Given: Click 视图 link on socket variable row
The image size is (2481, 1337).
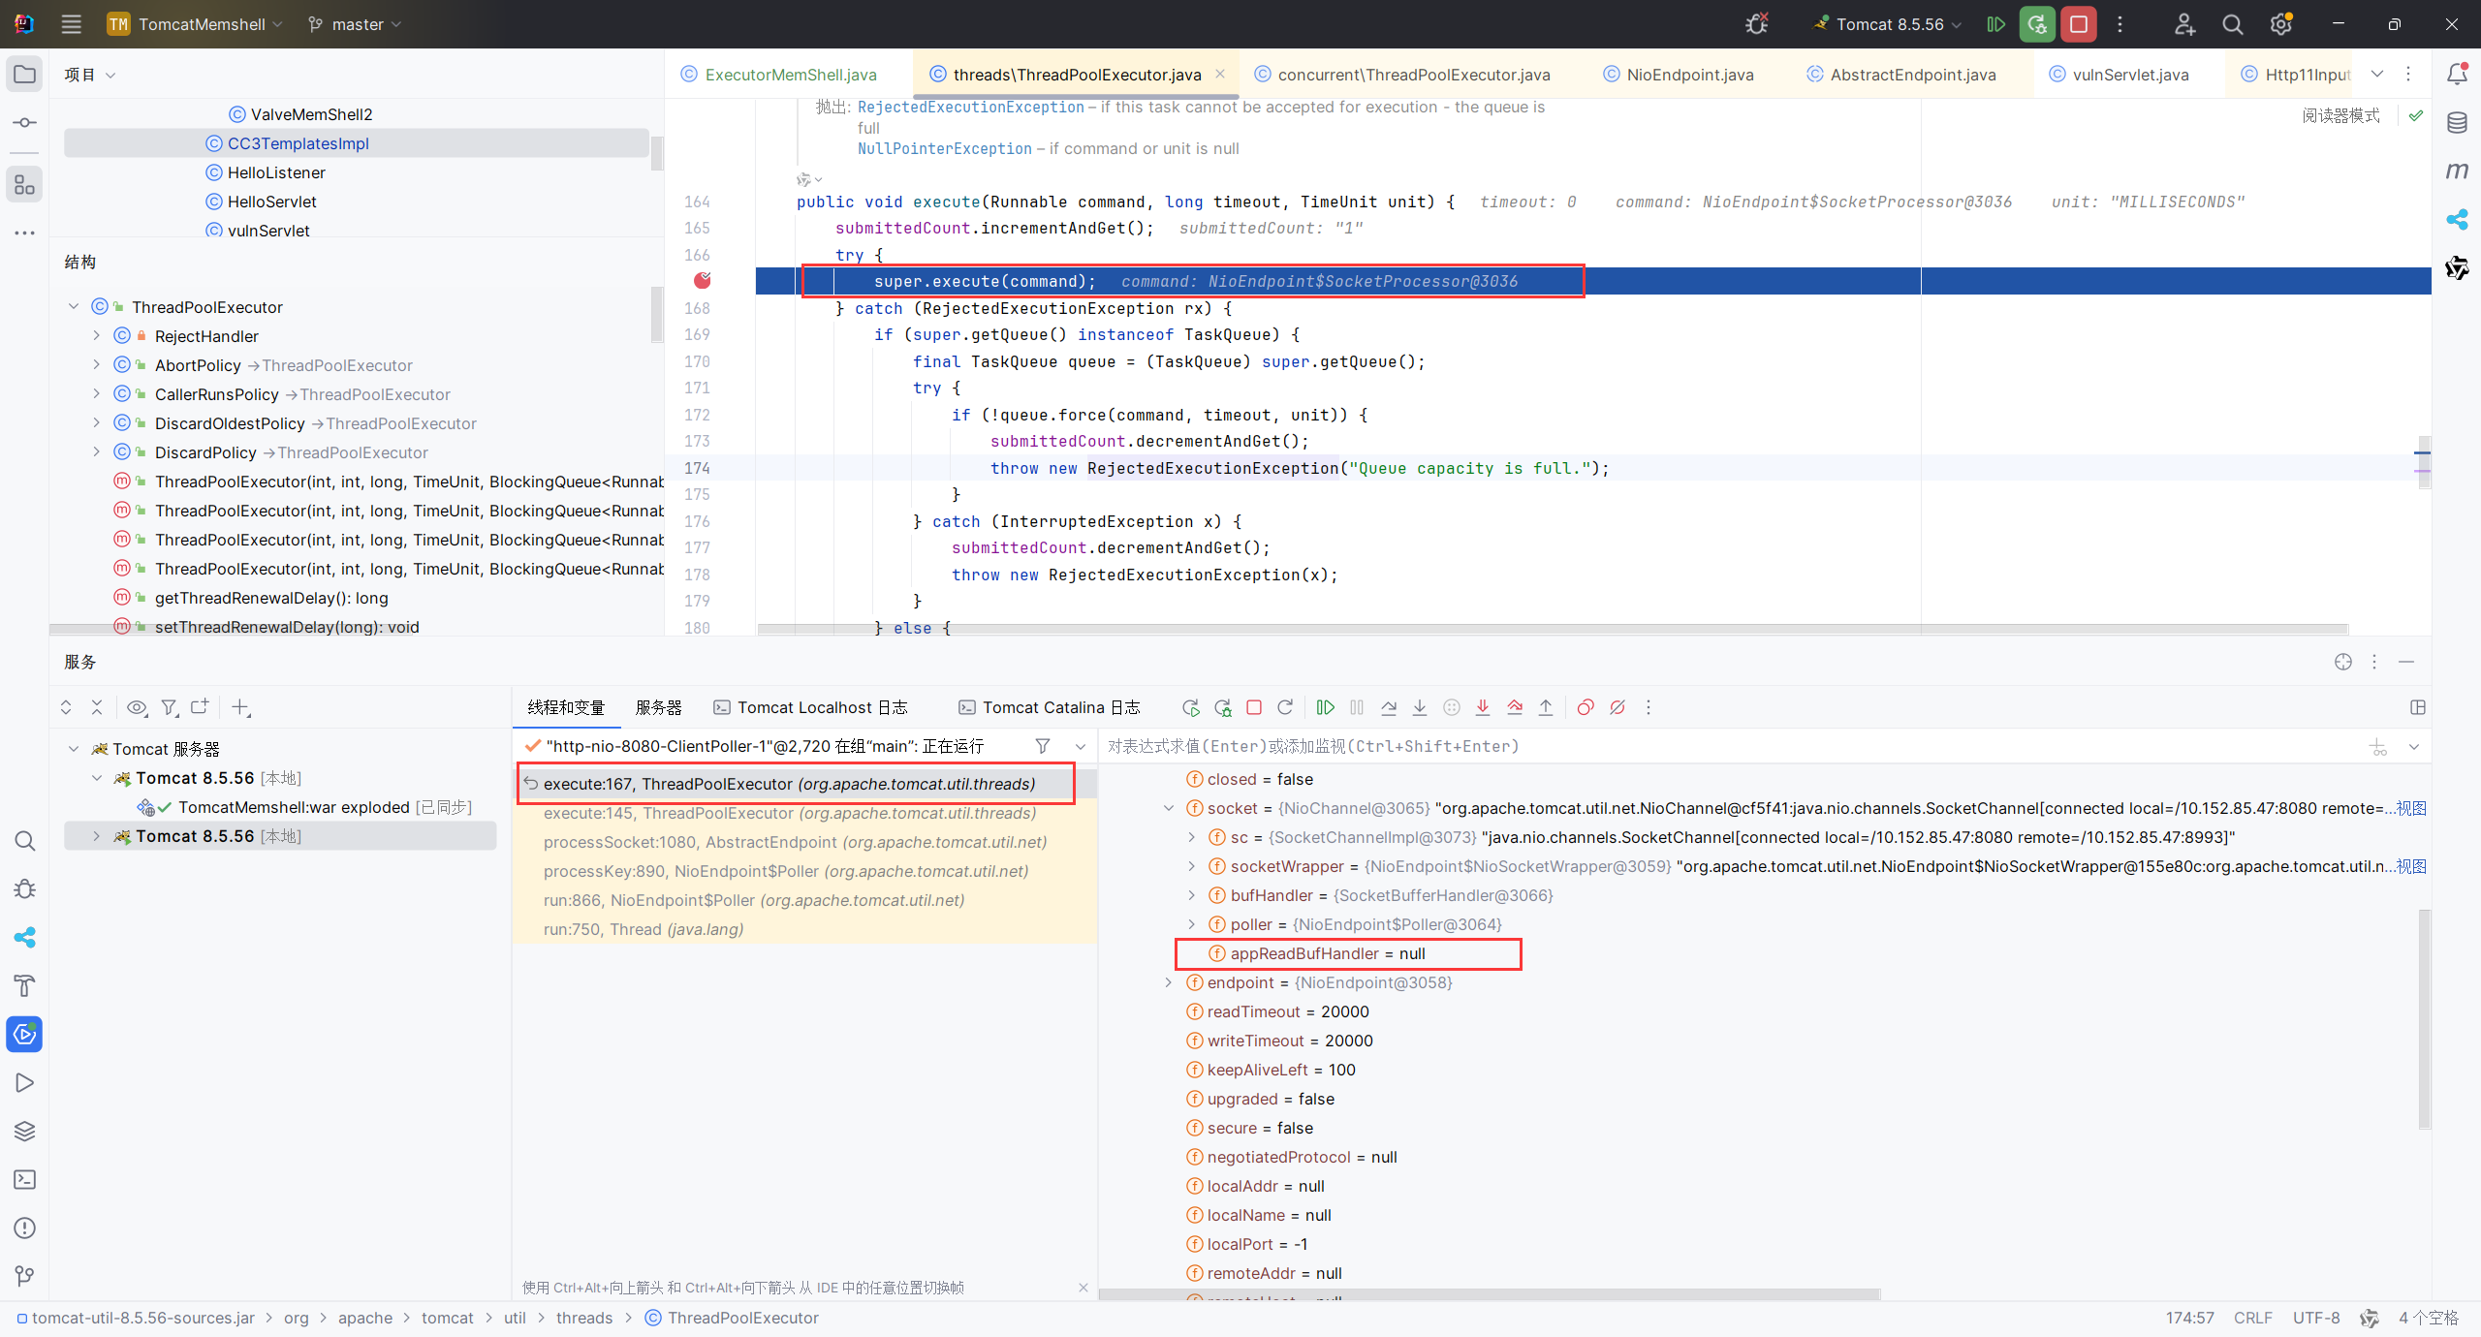Looking at the screenshot, I should click(2411, 808).
